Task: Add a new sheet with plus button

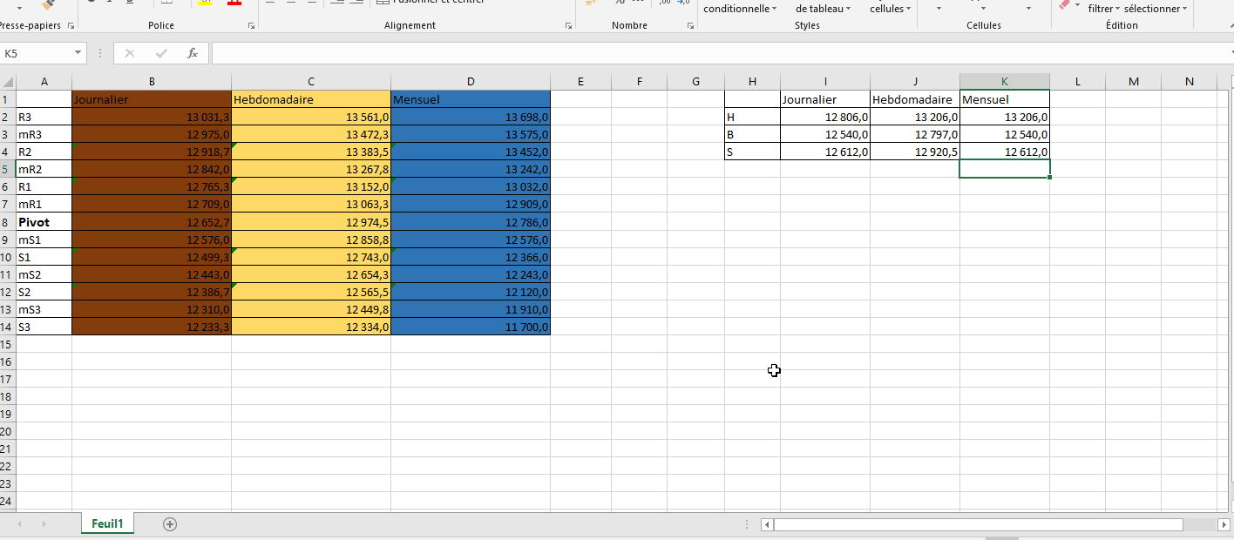Action: [170, 523]
